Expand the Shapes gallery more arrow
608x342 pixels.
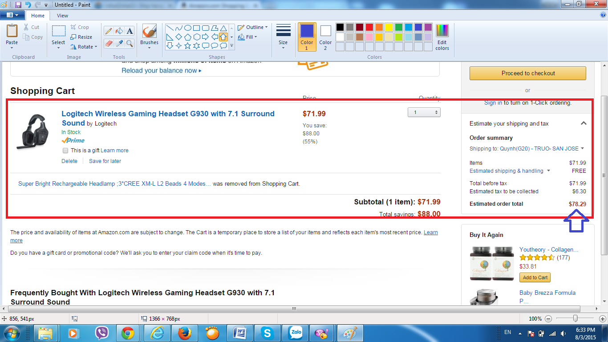coord(231,45)
